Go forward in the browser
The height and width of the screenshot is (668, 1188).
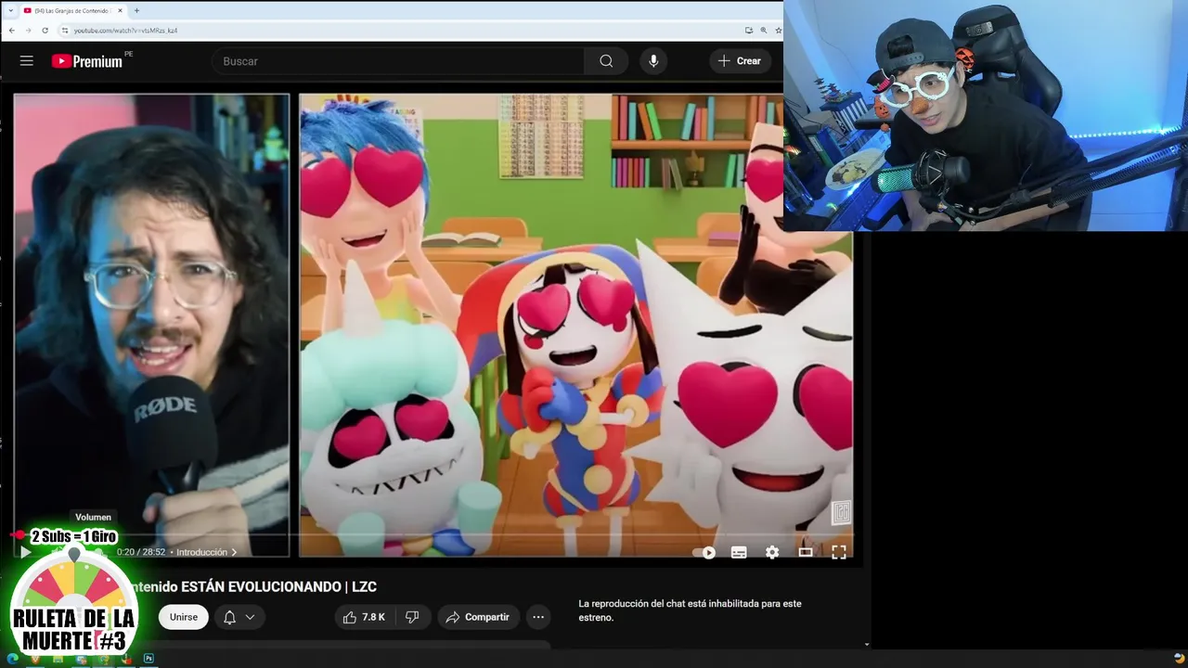(x=27, y=31)
